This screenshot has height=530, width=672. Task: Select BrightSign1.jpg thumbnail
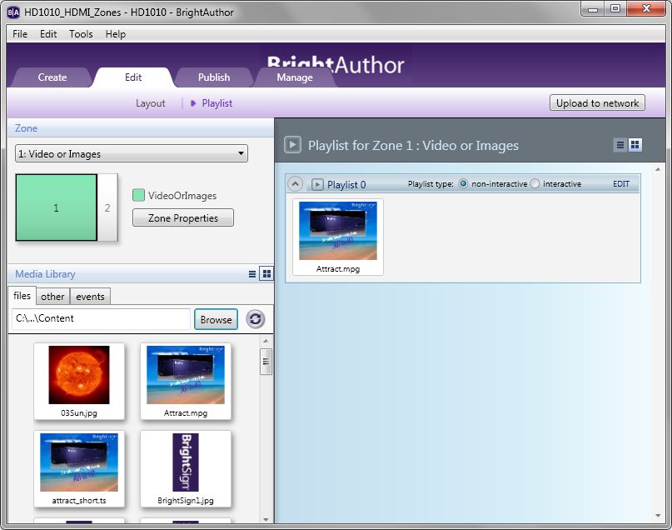point(186,468)
